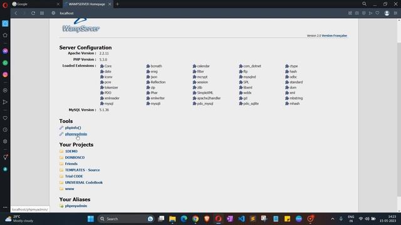Open WhatsApp in Opera sidebar
The height and width of the screenshot is (225, 401).
(5, 62)
